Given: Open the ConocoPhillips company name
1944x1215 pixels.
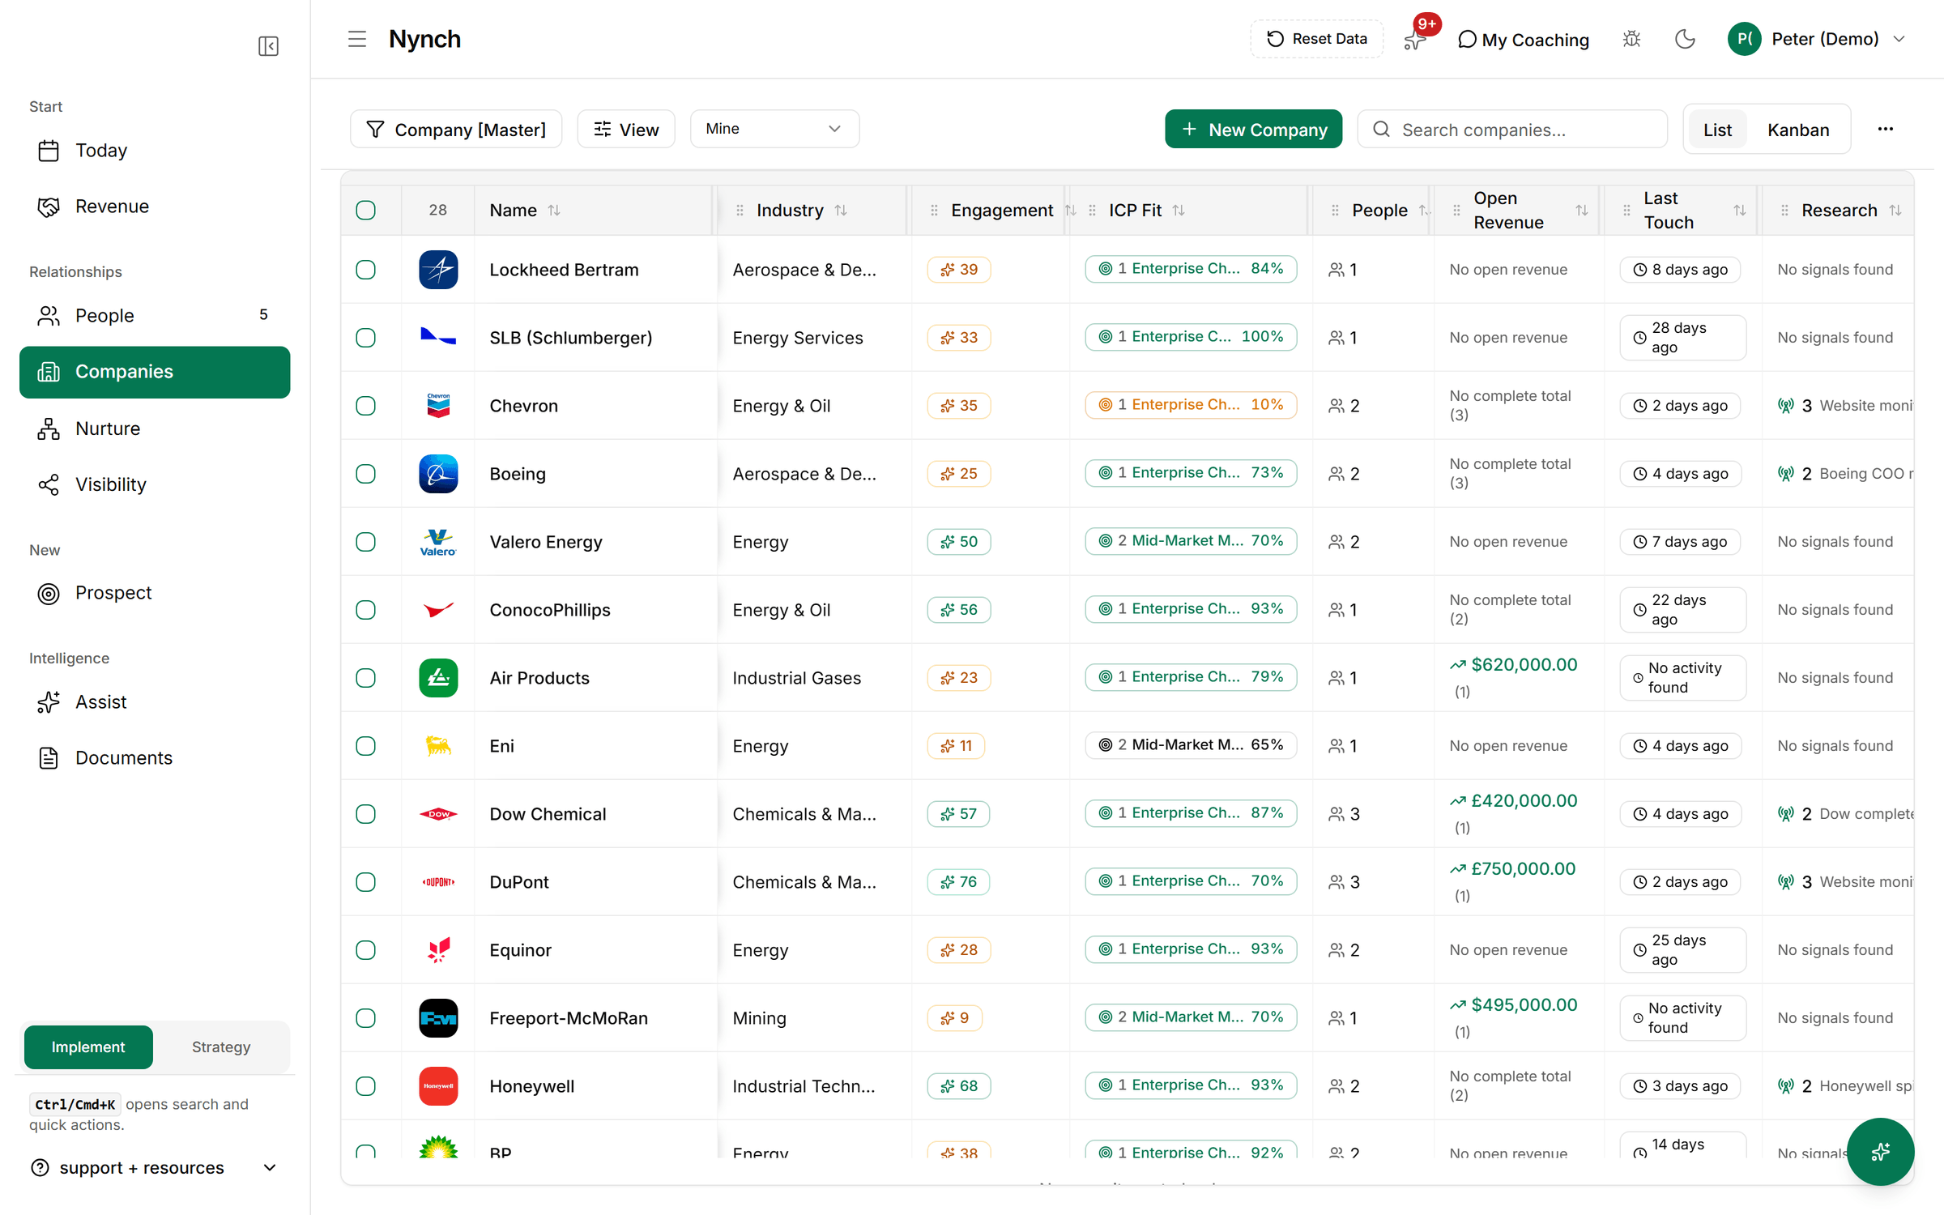Looking at the screenshot, I should point(550,610).
